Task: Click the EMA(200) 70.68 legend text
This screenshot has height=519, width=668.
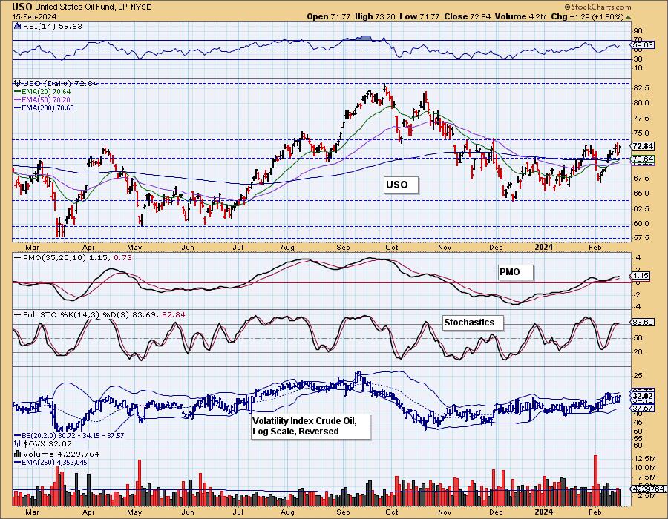Action: tap(48, 108)
